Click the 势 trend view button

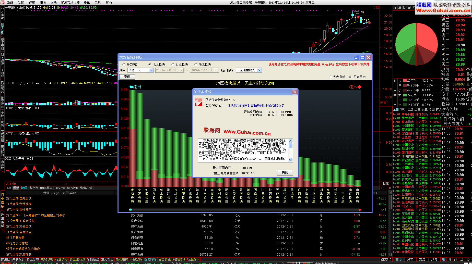click(468, 259)
